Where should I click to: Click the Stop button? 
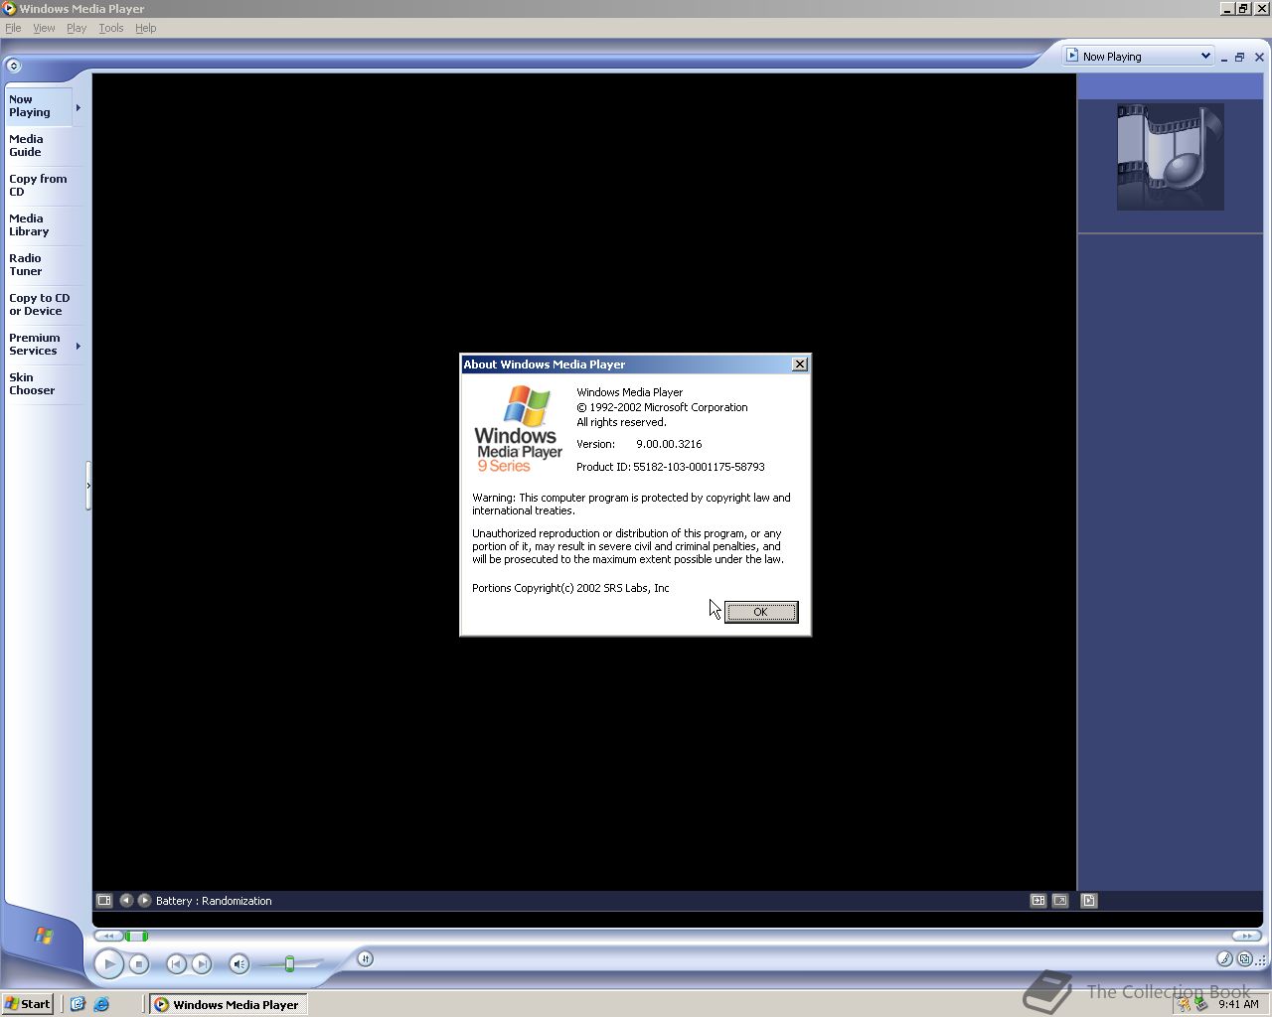139,963
